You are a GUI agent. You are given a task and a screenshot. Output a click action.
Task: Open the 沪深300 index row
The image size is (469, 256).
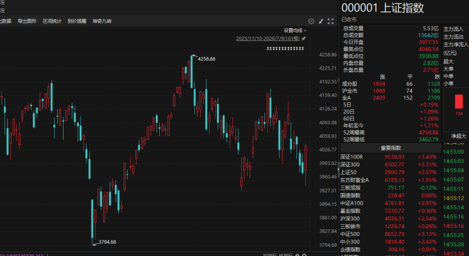point(388,219)
